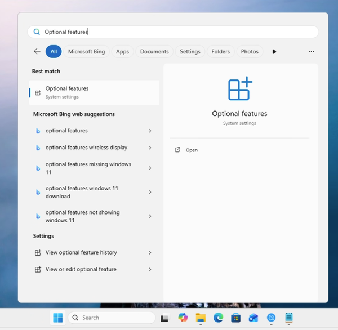Click Bing icon beside 'optional features not showing'

point(38,216)
